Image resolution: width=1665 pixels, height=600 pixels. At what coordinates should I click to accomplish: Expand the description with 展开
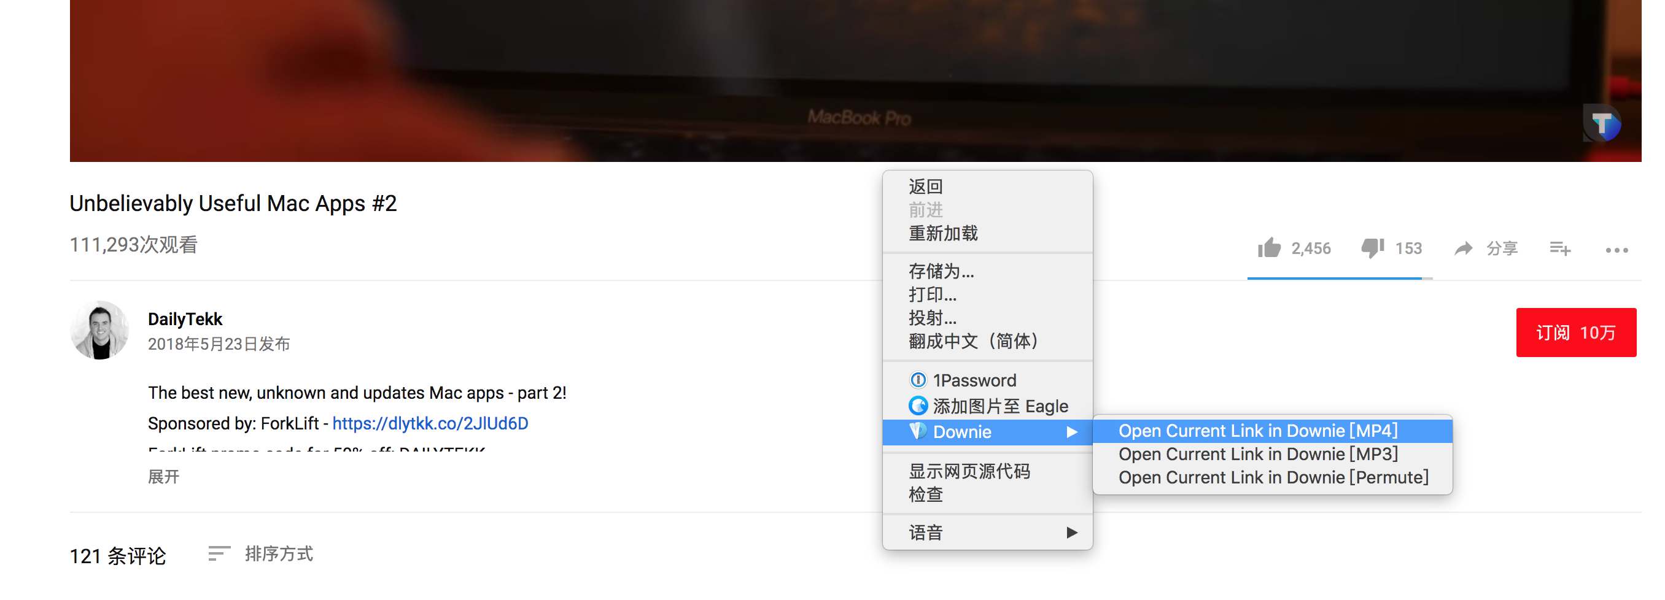(163, 477)
